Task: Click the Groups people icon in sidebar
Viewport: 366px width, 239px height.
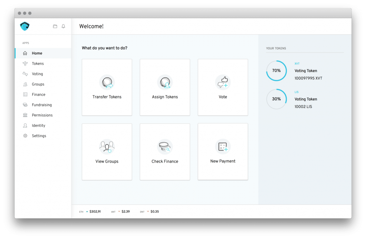Action: tap(25, 84)
